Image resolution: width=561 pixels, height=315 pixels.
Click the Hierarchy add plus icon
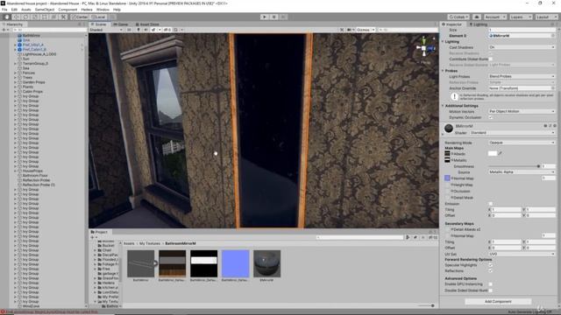pyautogui.click(x=4, y=30)
